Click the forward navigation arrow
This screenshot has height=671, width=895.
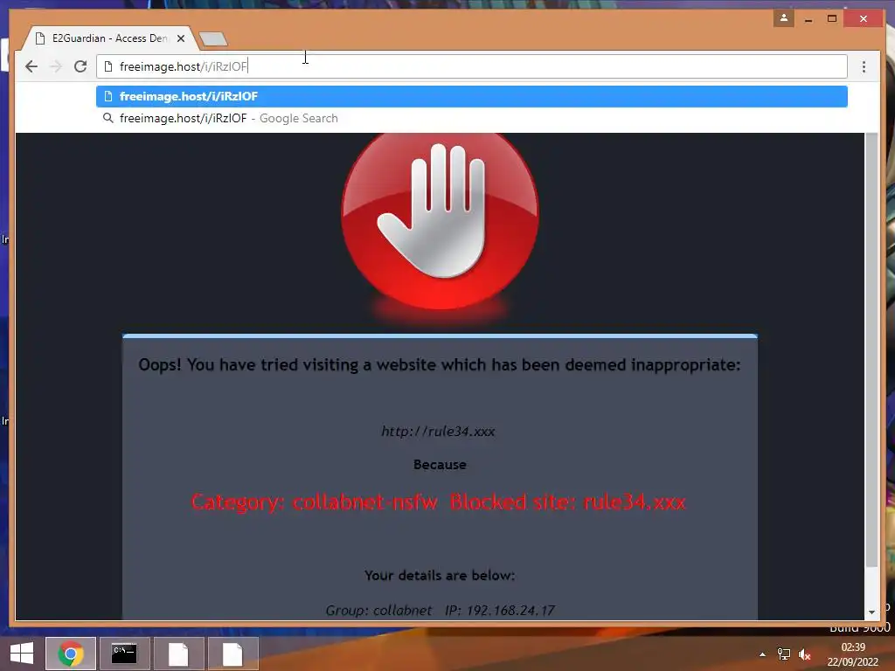click(x=56, y=66)
